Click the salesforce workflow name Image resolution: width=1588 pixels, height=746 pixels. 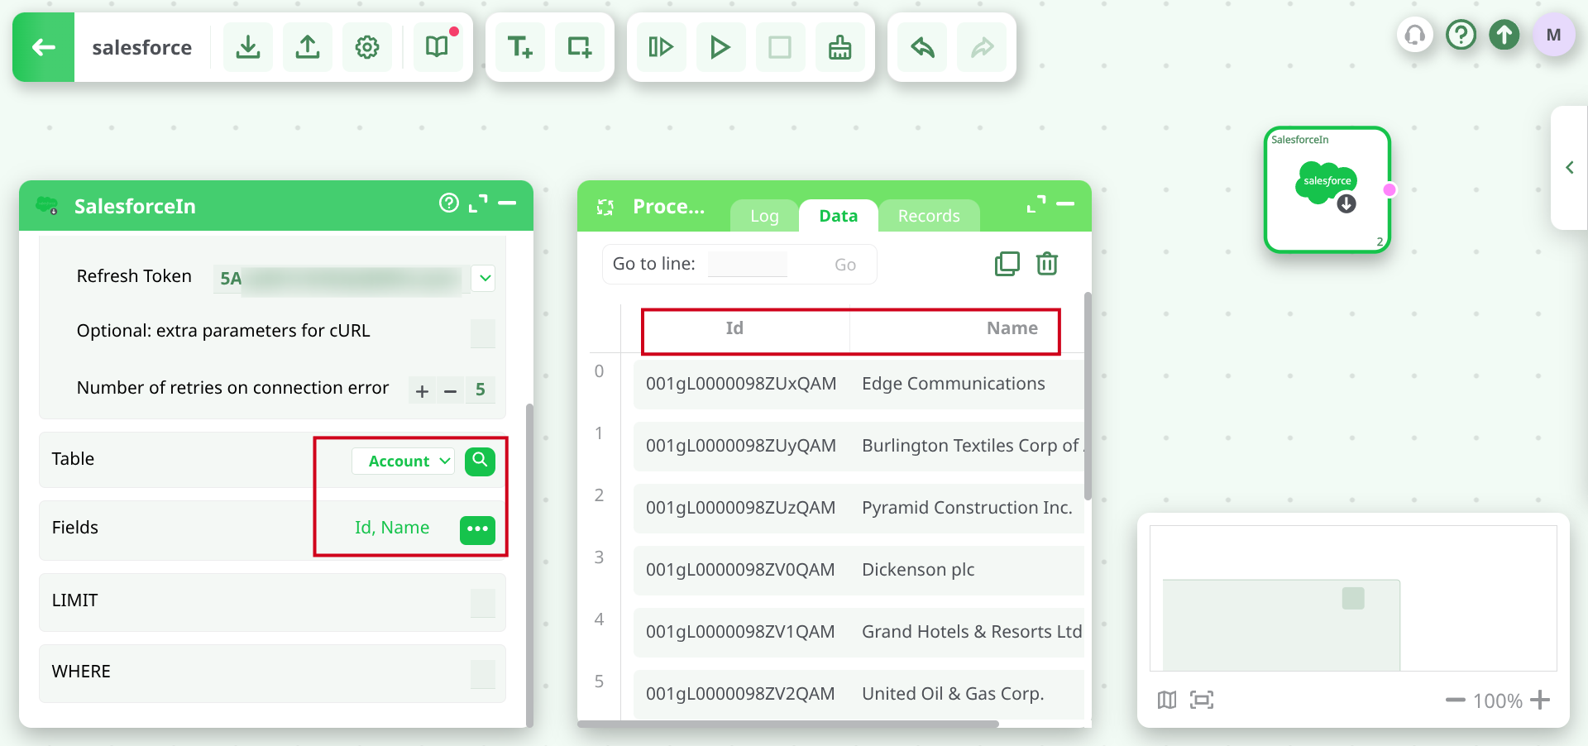click(142, 48)
